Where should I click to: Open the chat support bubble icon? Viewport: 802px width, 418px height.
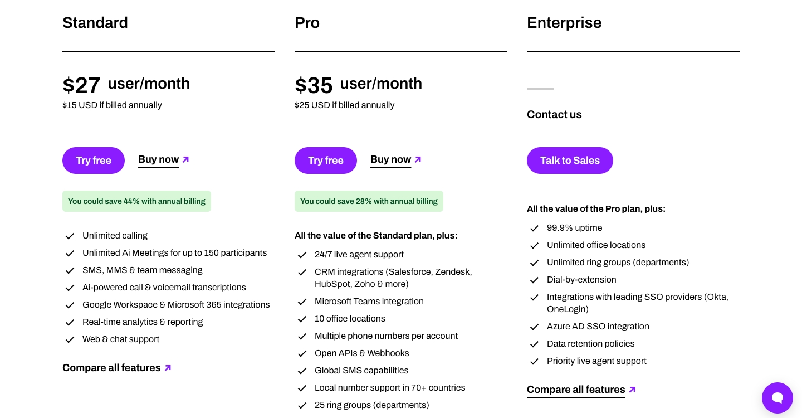(777, 398)
